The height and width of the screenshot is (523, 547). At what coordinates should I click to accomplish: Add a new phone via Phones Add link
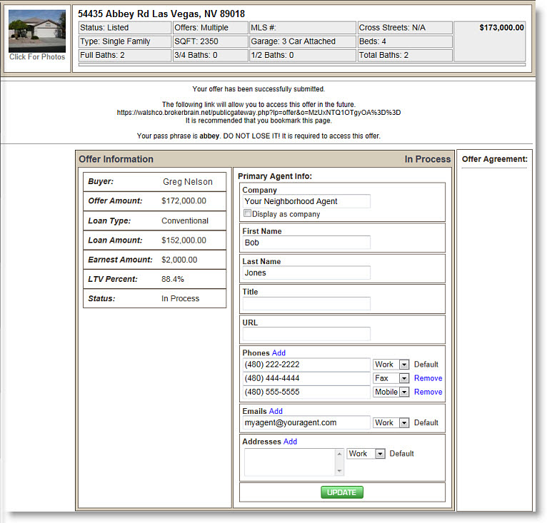click(x=278, y=353)
